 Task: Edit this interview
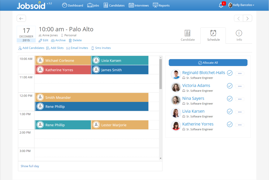[43, 40]
